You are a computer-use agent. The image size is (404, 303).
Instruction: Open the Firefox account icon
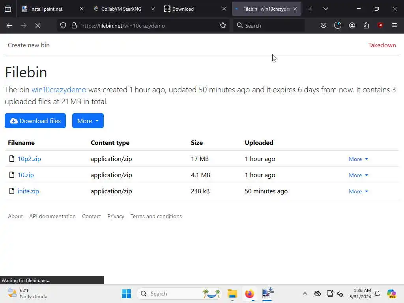(352, 26)
